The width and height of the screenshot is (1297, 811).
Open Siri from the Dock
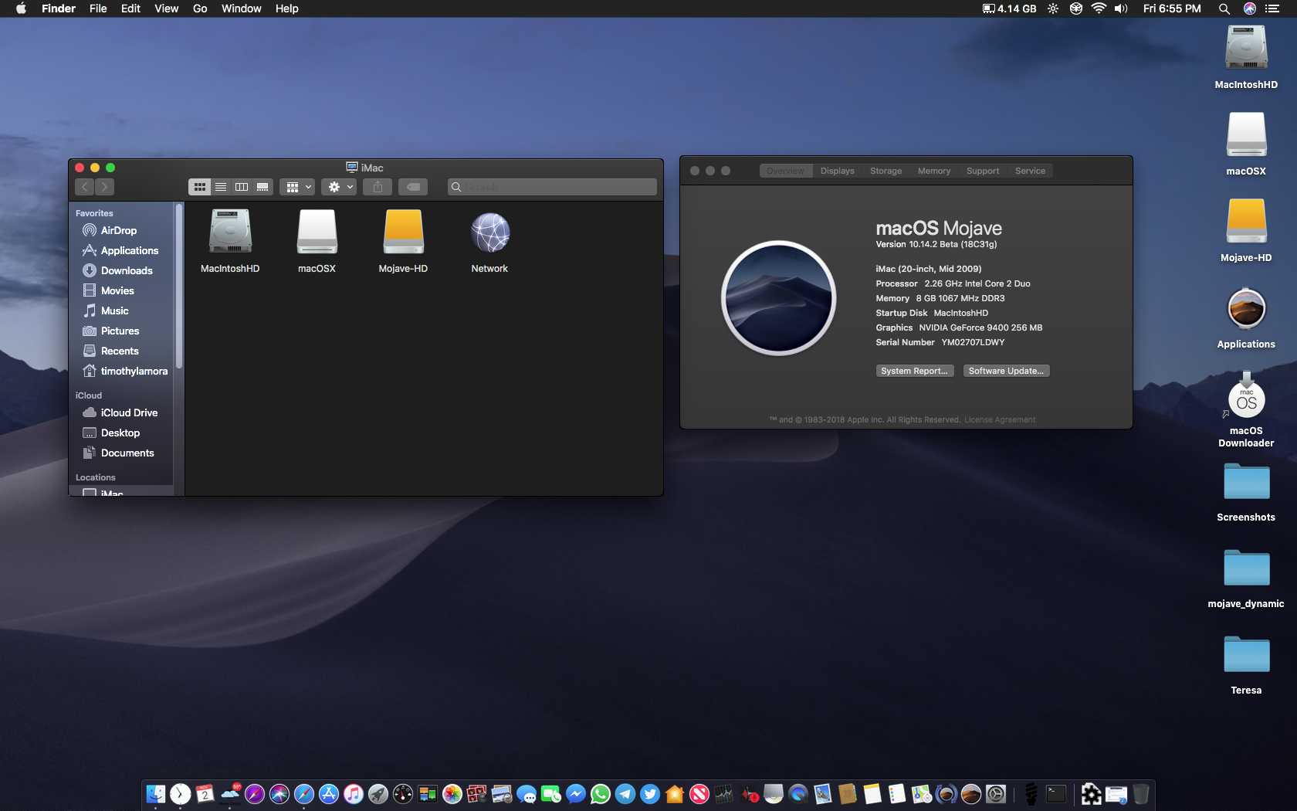point(279,794)
